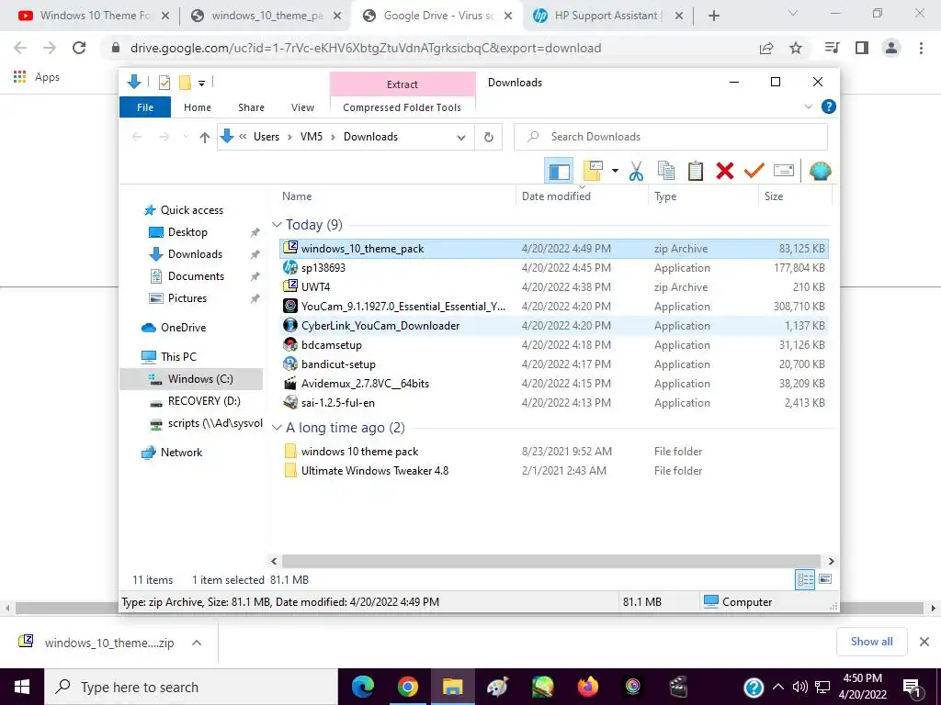This screenshot has width=941, height=705.
Task: Switch to Details view icon in status bar
Action: [805, 580]
